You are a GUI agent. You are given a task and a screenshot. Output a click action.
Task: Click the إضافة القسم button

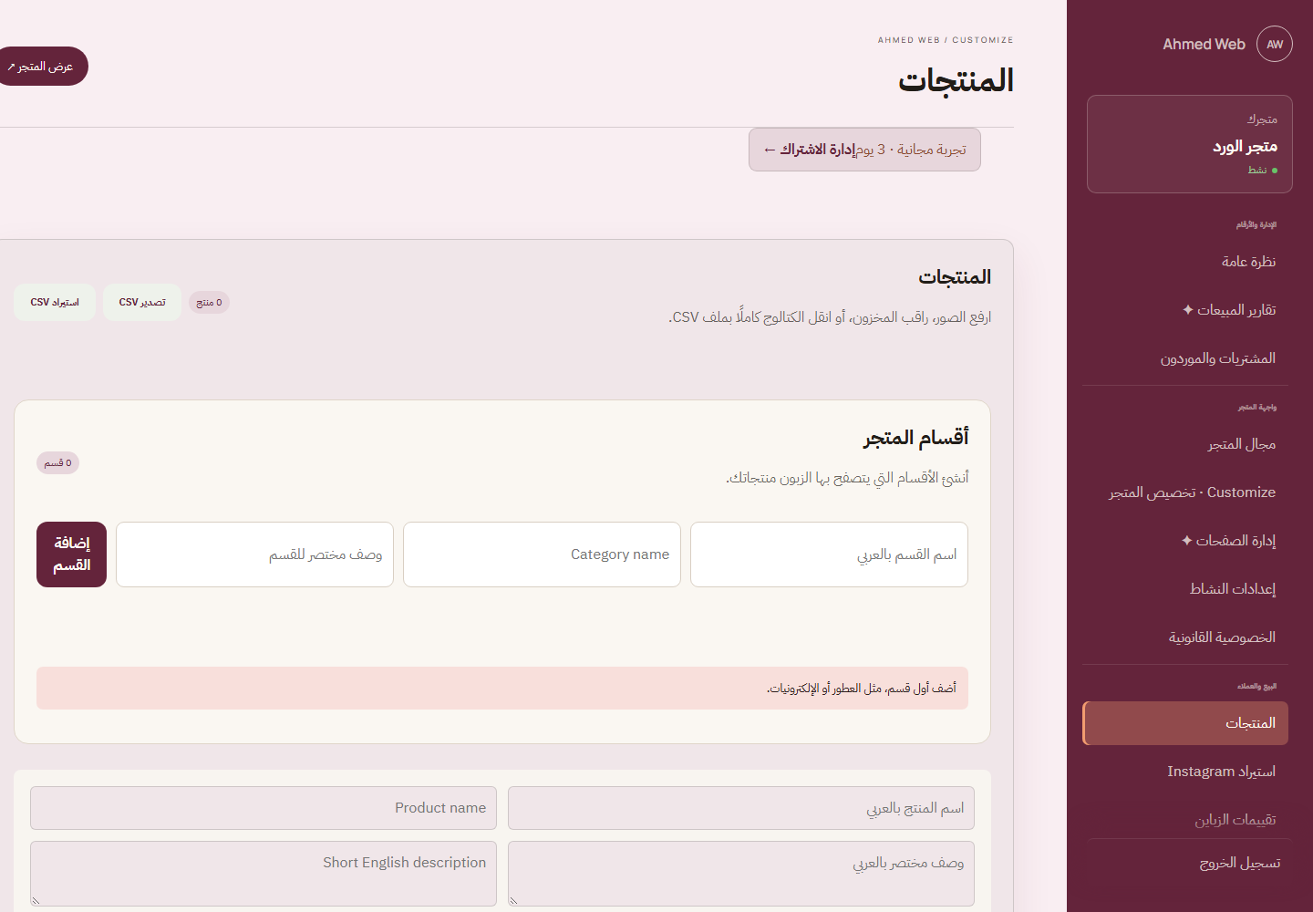71,554
